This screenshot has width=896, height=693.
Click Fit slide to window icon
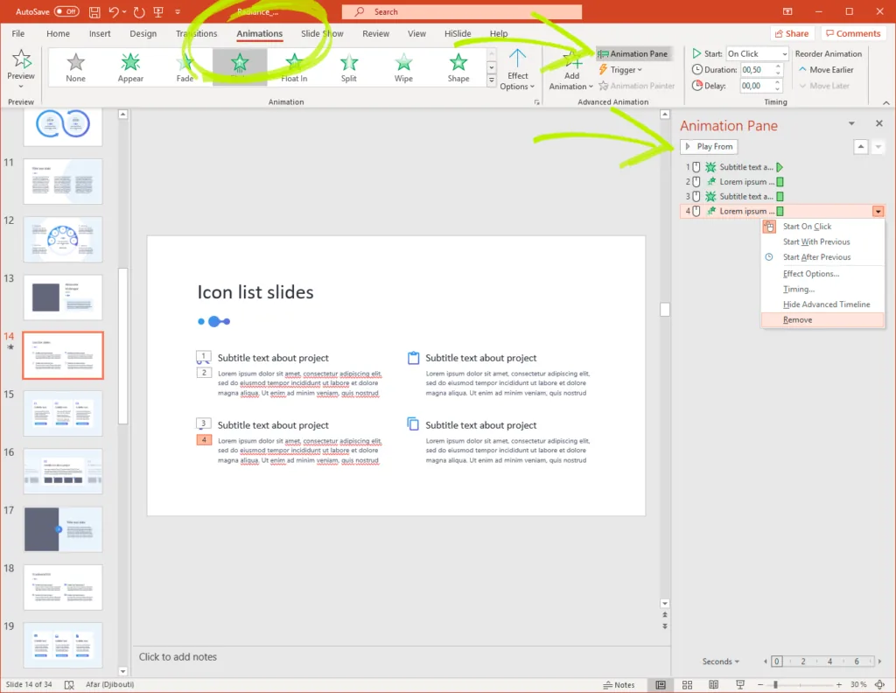[879, 684]
